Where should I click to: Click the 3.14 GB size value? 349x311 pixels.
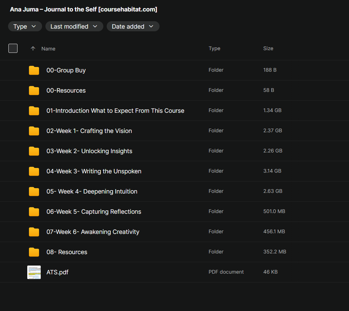pyautogui.click(x=272, y=171)
